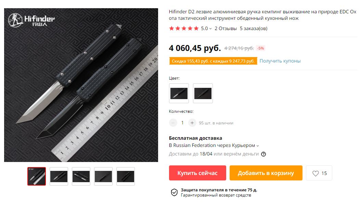
Task: Select the second product thumbnail
Action: pyautogui.click(x=59, y=176)
